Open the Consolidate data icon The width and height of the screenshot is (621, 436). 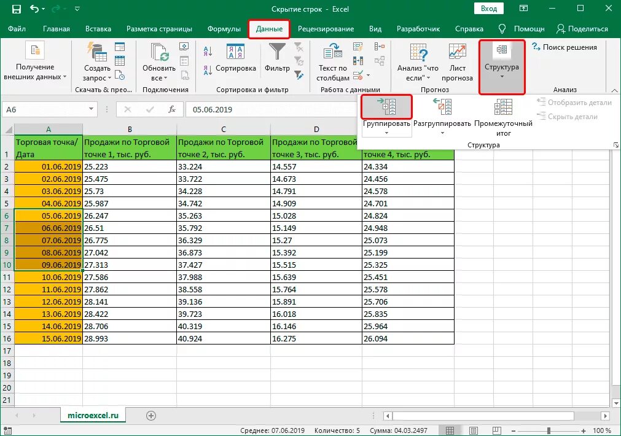380,47
